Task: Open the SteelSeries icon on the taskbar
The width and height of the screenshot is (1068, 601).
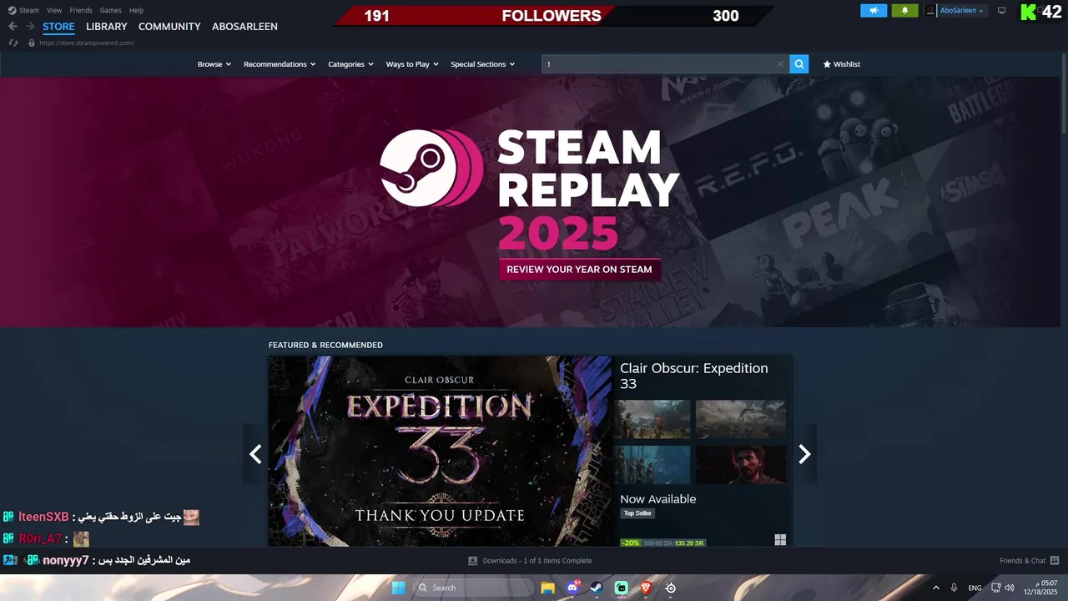Action: (670, 588)
